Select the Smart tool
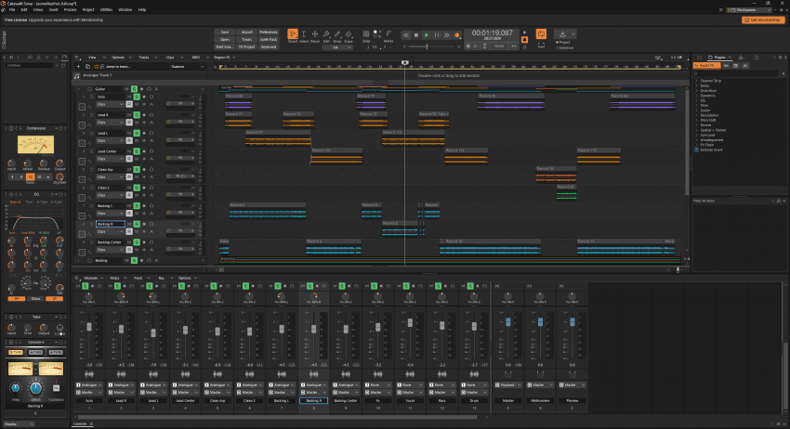The width and height of the screenshot is (790, 429). [293, 35]
